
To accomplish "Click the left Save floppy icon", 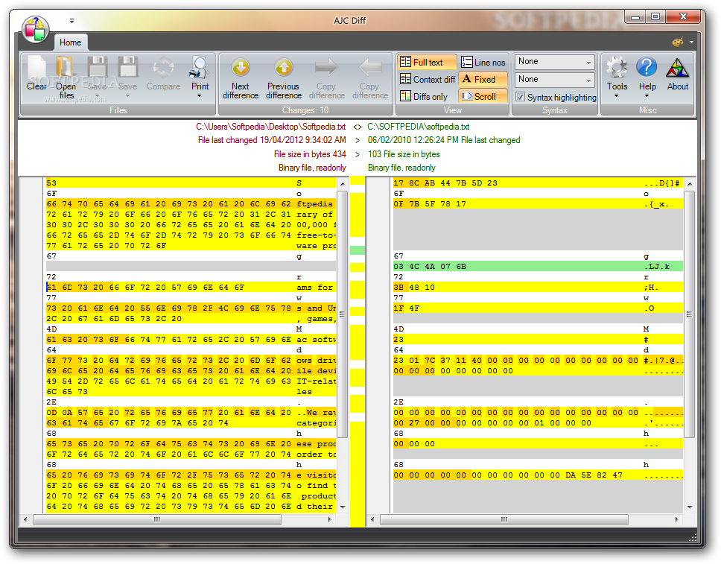I will [x=97, y=67].
